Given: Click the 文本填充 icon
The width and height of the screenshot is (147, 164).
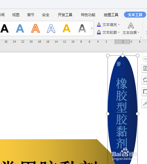Looking at the screenshot, I should click(x=99, y=24).
